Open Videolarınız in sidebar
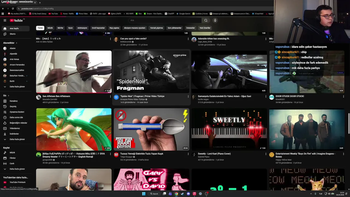This screenshot has width=350, height=197. (16, 128)
